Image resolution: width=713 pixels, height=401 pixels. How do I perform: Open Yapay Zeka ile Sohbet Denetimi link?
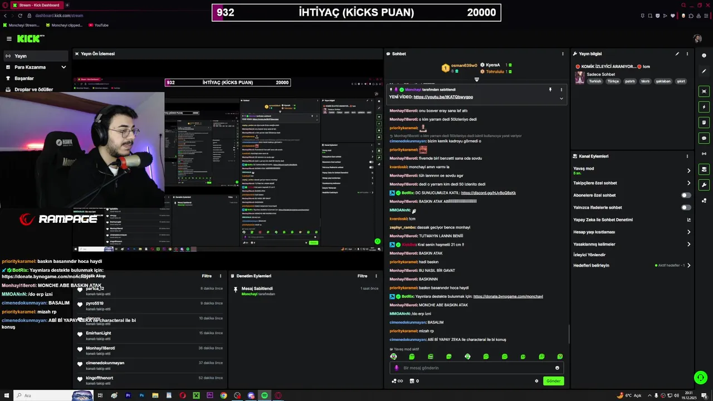[632, 220]
